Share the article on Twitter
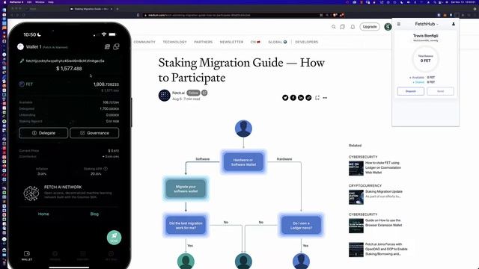Viewport: 479px width, 269px height. 285,98
